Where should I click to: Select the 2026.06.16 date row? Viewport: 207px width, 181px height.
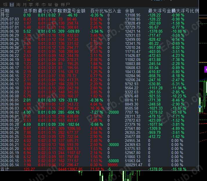[x=10, y=72]
